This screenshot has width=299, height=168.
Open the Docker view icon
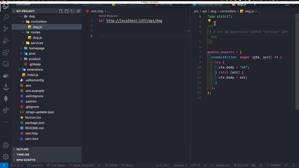point(6,76)
